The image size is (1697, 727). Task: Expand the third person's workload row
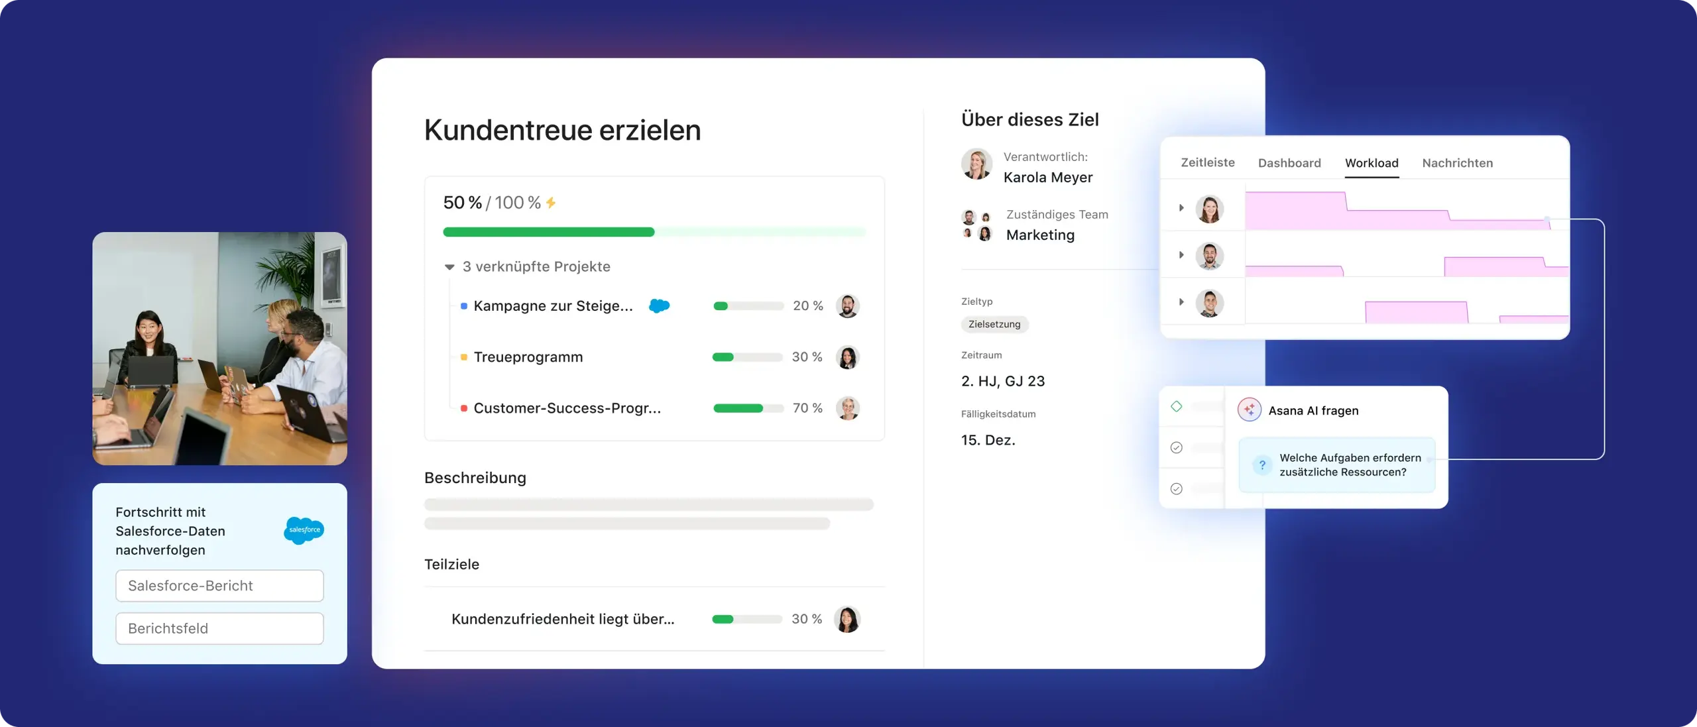[x=1181, y=302]
